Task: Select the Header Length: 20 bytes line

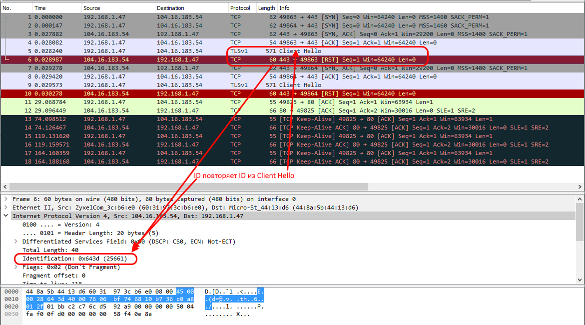Action: pyautogui.click(x=90, y=233)
